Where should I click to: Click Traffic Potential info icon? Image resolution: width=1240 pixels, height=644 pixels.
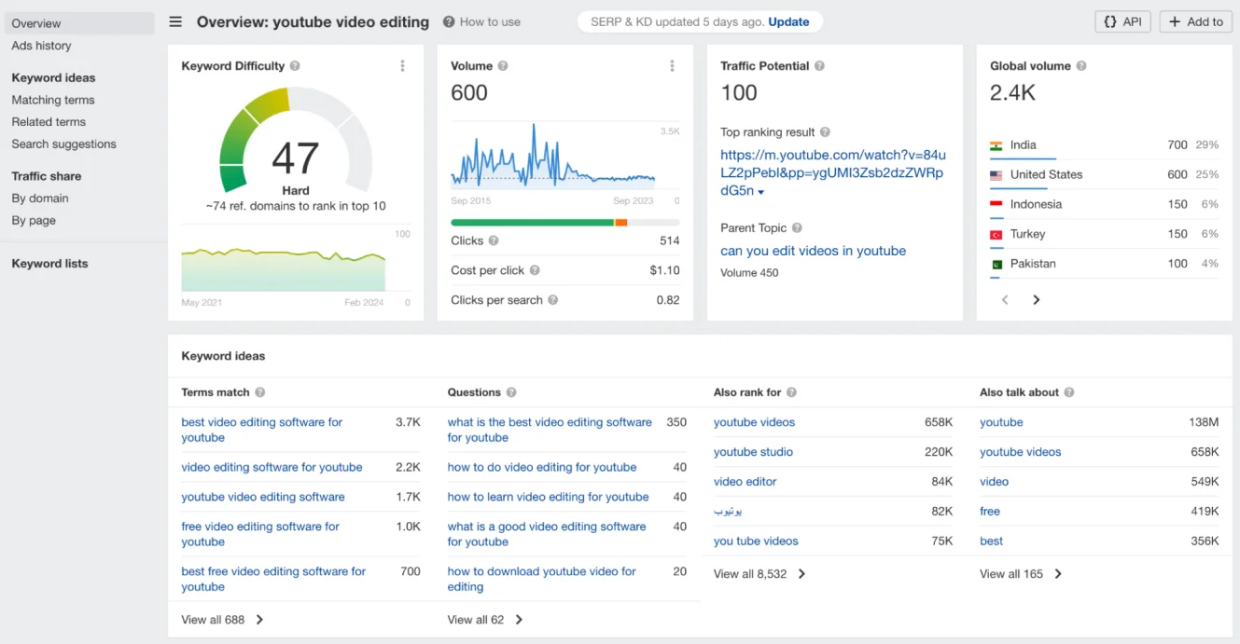[819, 66]
